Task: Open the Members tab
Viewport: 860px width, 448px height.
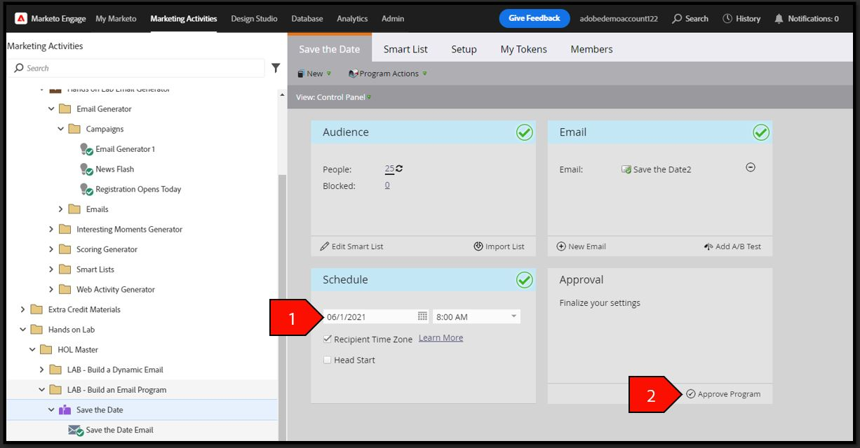Action: pyautogui.click(x=591, y=49)
